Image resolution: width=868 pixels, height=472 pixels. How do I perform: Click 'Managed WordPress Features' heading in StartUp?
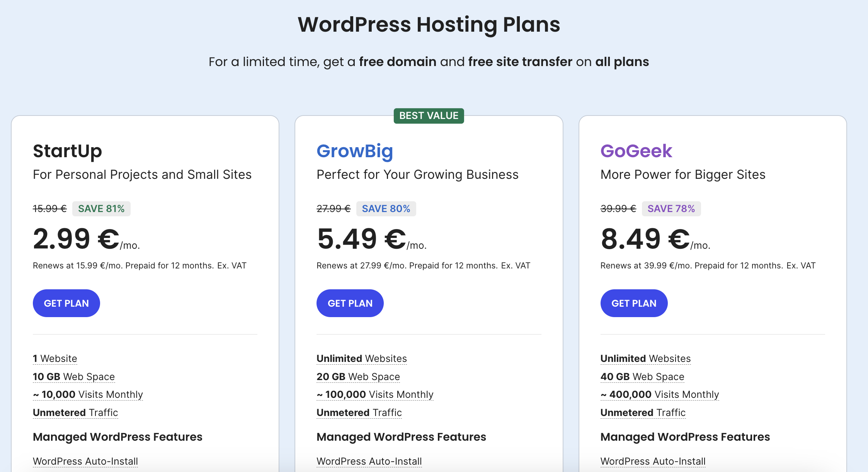click(117, 437)
